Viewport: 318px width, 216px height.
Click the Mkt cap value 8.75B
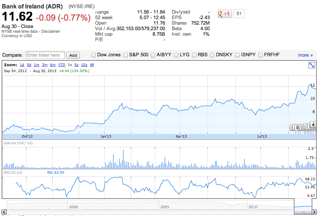click(158, 34)
